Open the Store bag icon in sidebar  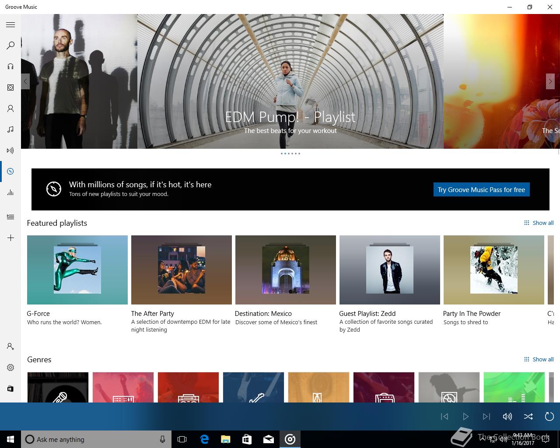10,388
